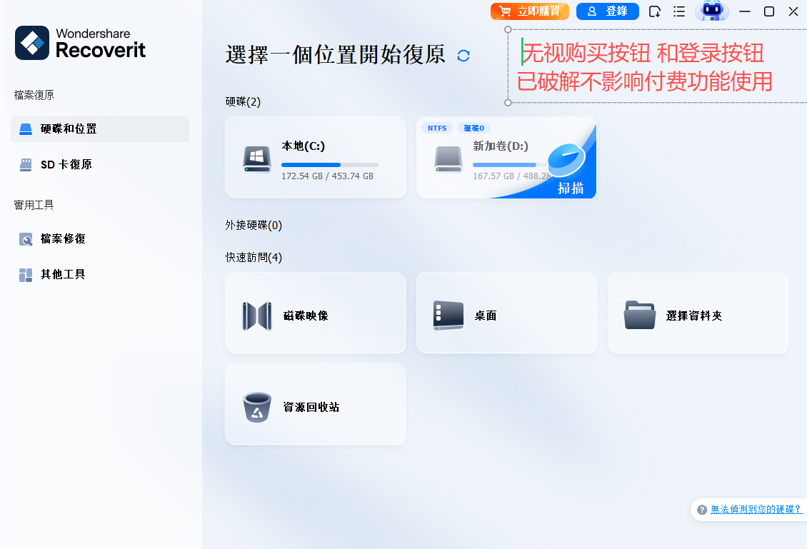The width and height of the screenshot is (807, 549).
Task: Select the 本地(C:) drive card
Action: pos(316,157)
